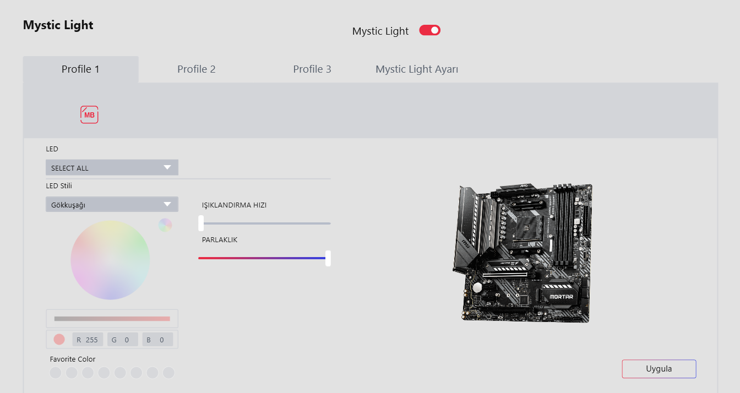Click the B value input field
Screen dimensions: 740x393
click(x=157, y=340)
